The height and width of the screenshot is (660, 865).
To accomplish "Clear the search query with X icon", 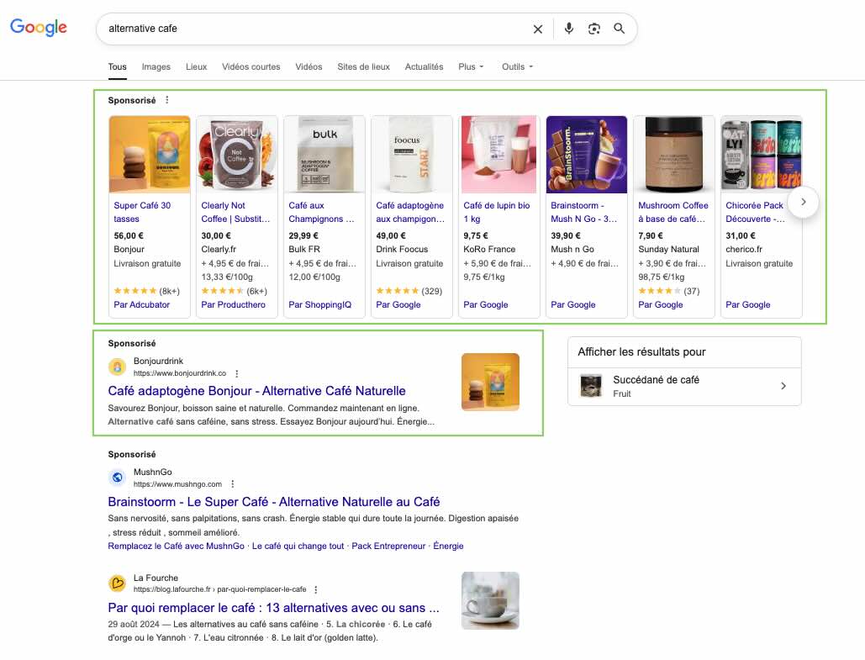I will click(x=538, y=29).
